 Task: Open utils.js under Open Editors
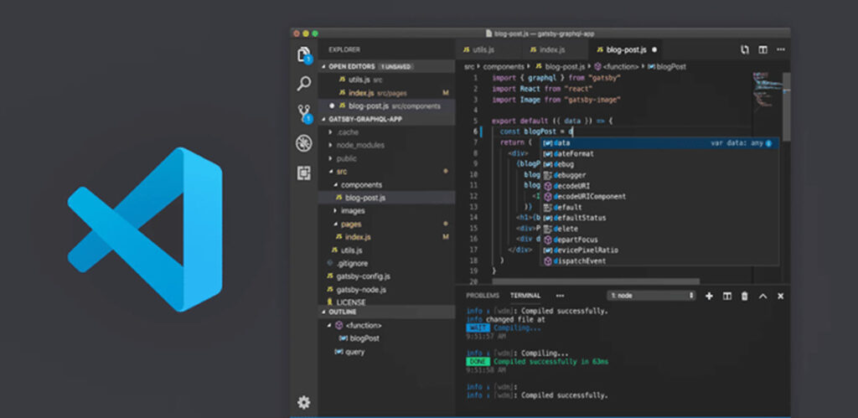pos(386,80)
